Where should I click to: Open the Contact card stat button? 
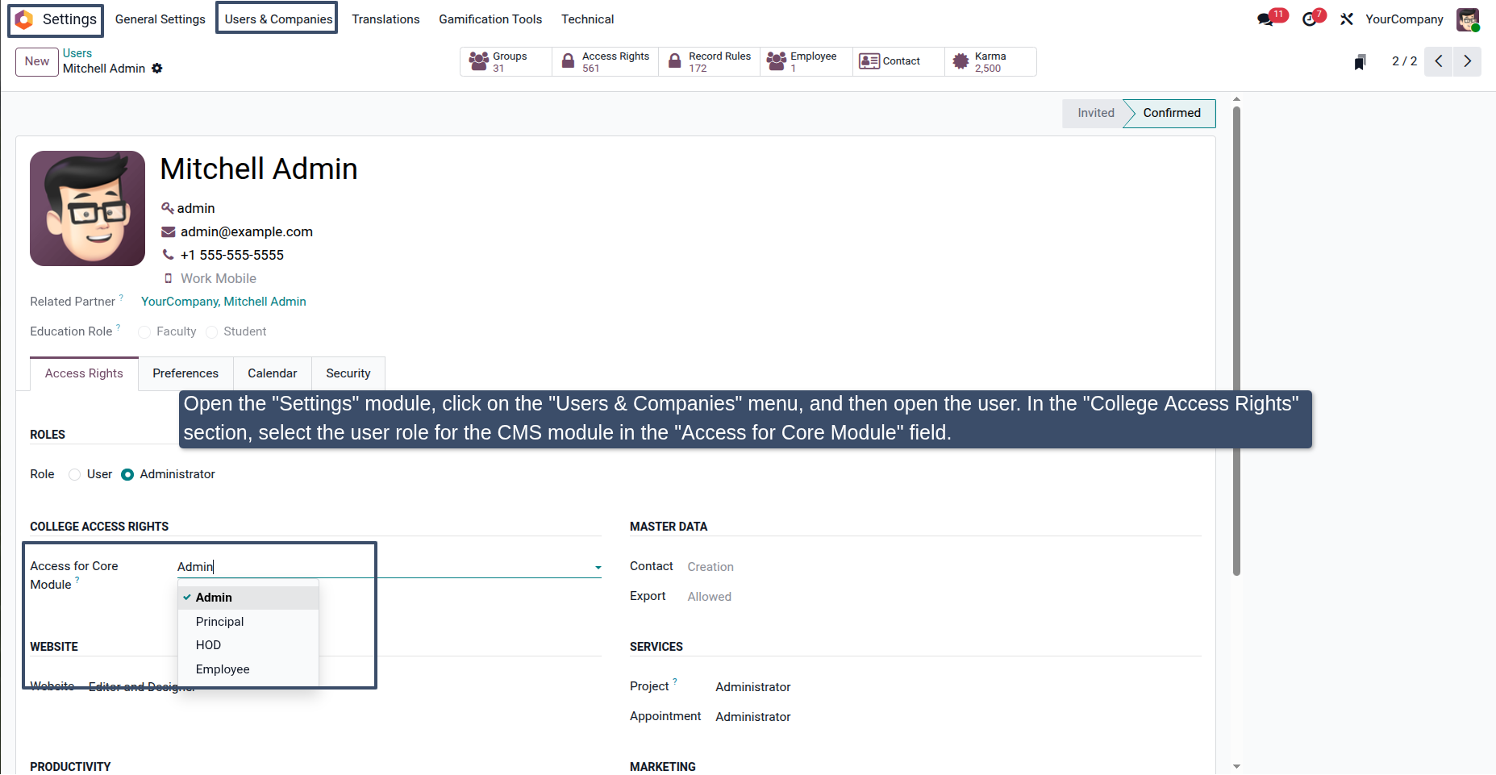(898, 62)
